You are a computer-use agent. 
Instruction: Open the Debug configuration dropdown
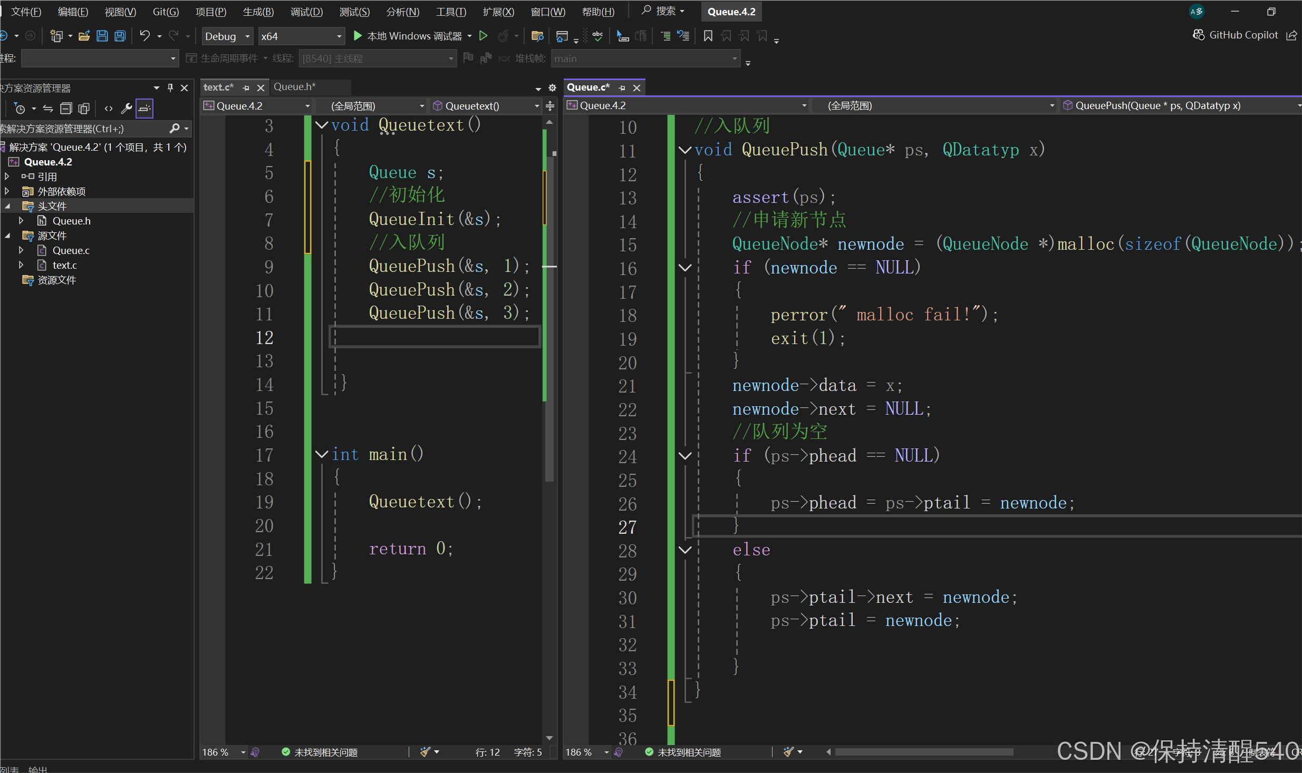(x=227, y=36)
